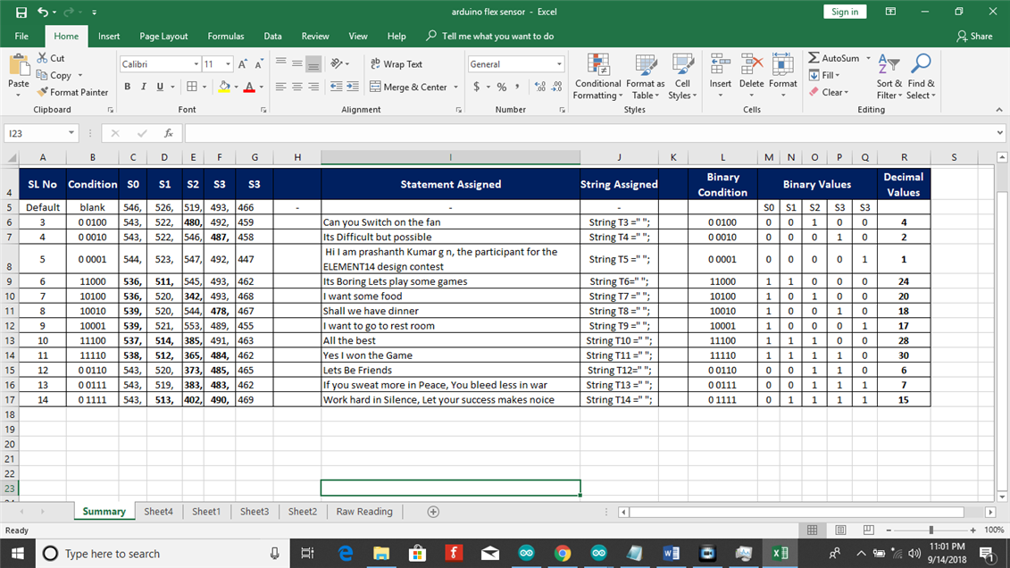Open the Arduino app in taskbar
This screenshot has height=568, width=1010.
click(x=526, y=554)
